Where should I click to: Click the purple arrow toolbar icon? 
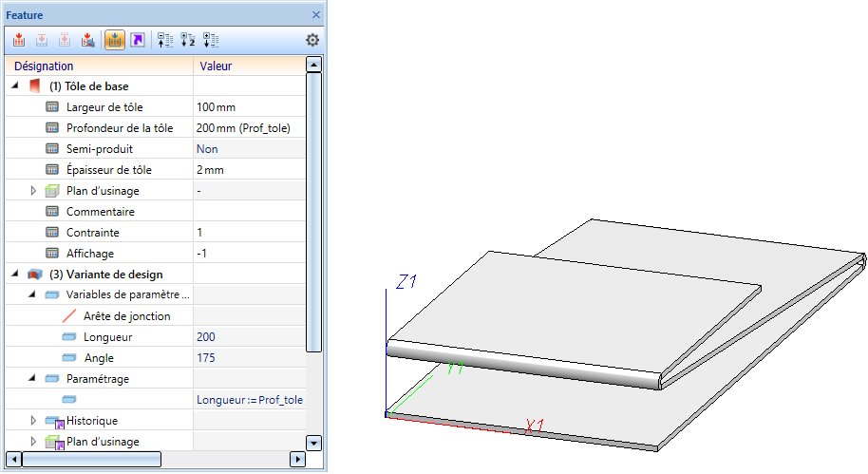(138, 40)
